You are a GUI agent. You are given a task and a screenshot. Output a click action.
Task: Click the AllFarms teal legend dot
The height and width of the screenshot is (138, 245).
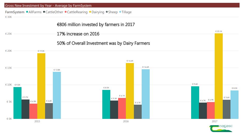click(27, 12)
